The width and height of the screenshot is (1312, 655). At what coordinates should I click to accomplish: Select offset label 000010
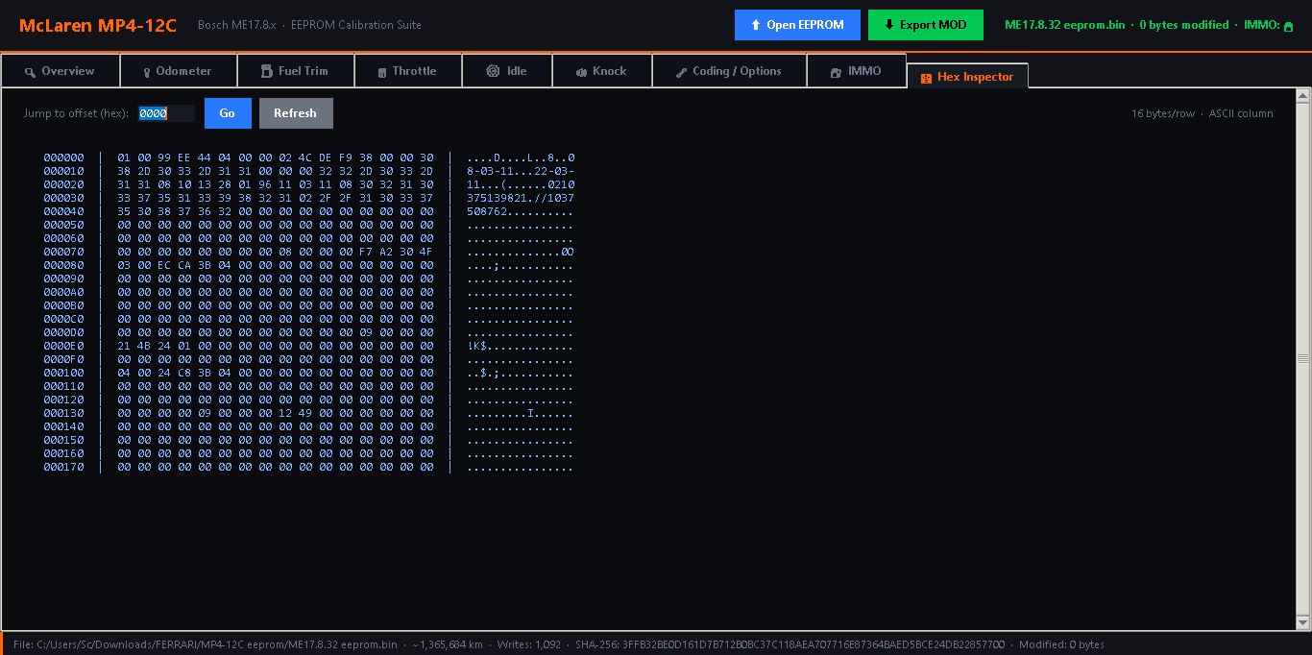pyautogui.click(x=63, y=171)
